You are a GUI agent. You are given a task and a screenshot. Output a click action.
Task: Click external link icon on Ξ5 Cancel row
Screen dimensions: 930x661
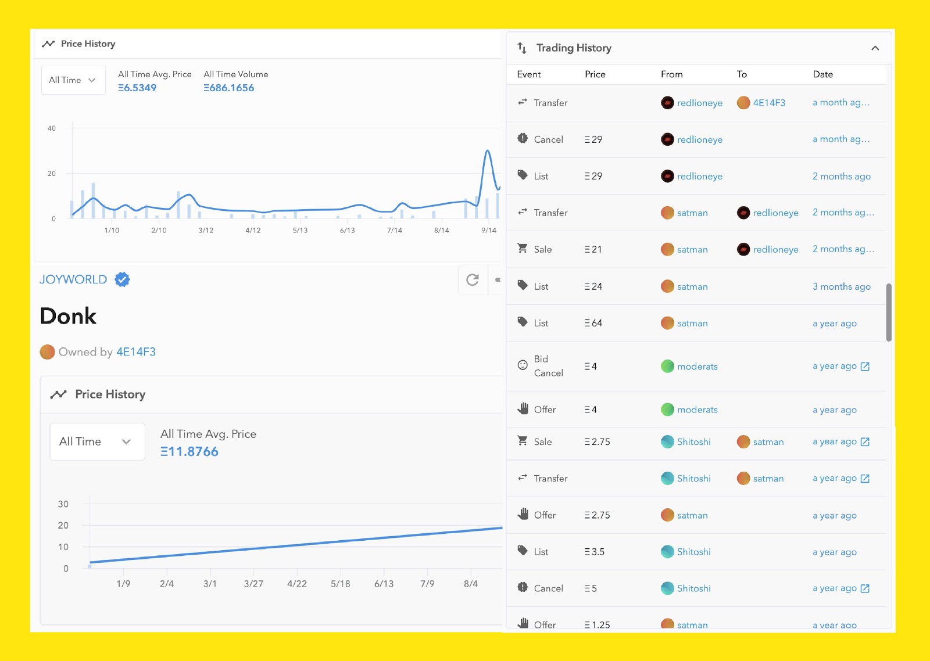pyautogui.click(x=865, y=588)
